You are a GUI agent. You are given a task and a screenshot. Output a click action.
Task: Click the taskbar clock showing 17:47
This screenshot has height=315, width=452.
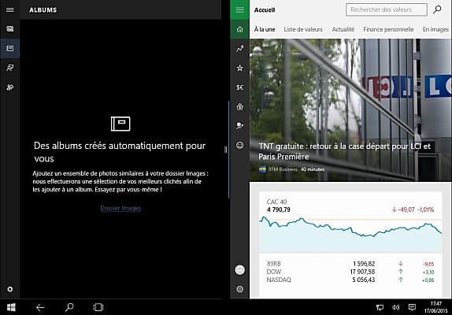(x=436, y=307)
